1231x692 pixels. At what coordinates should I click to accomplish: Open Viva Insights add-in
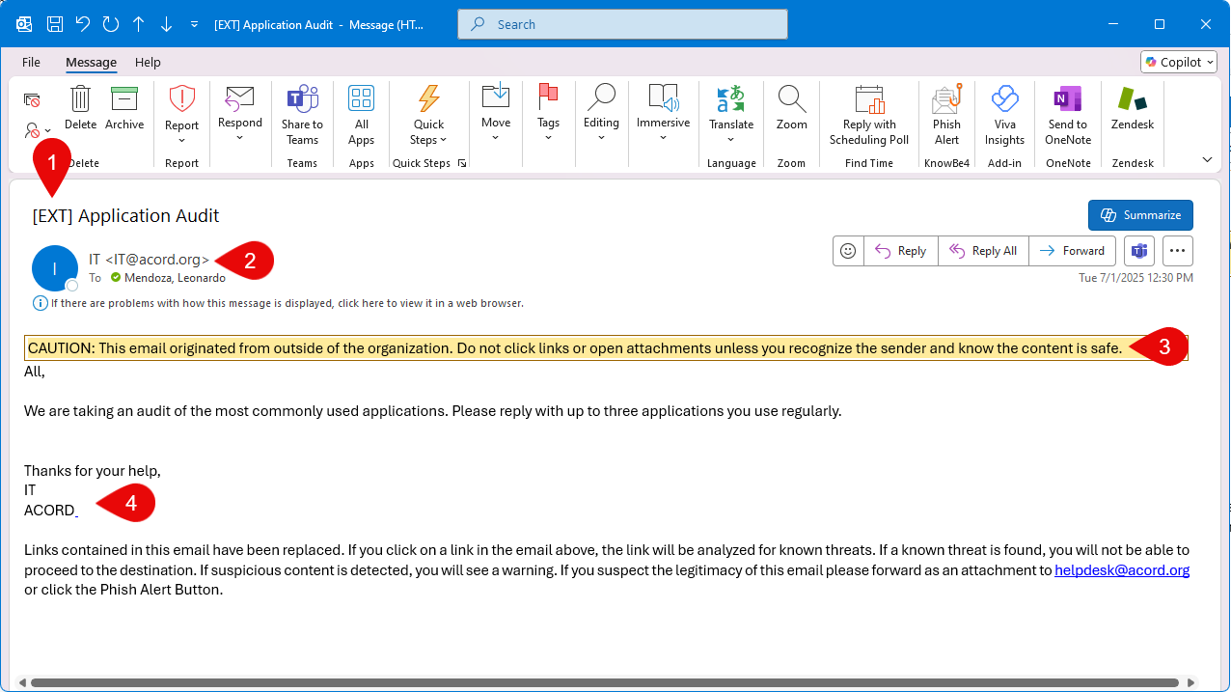coord(1004,100)
